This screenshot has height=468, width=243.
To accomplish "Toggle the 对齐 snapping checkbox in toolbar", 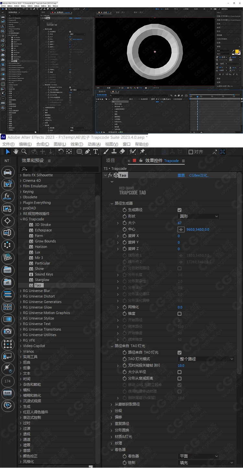I will (x=191, y=152).
